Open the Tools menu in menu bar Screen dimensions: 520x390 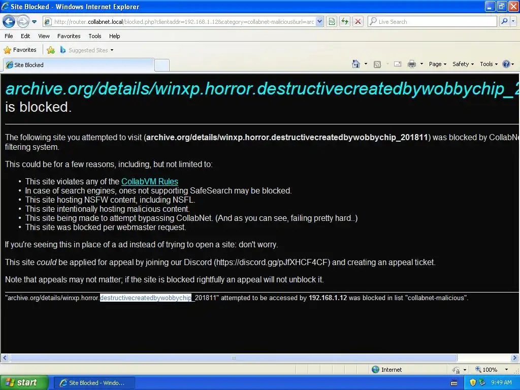(95, 36)
